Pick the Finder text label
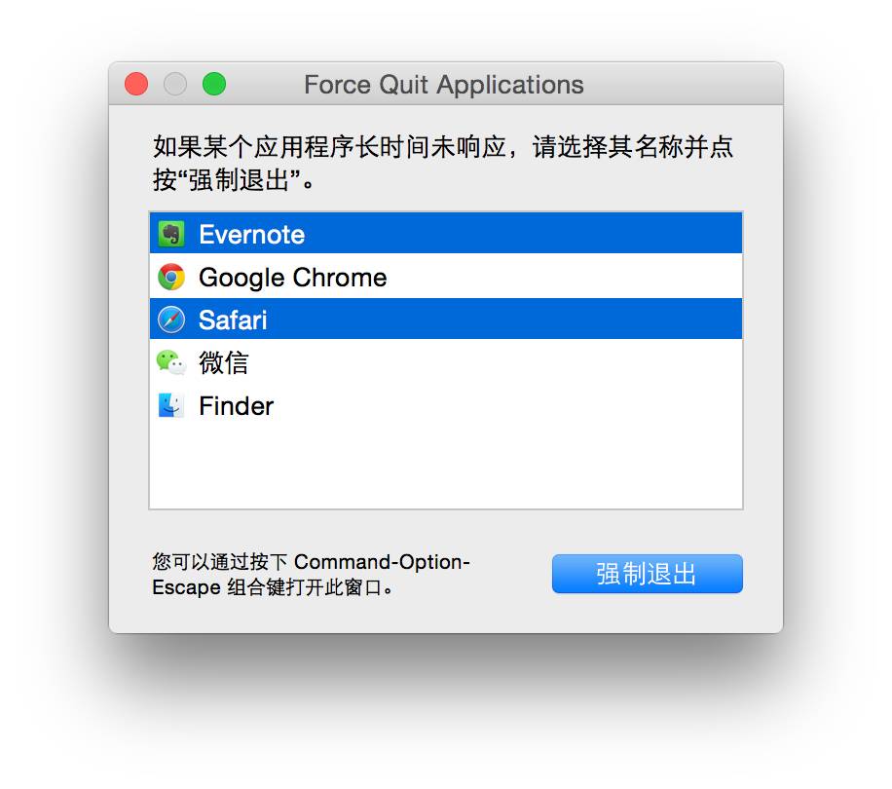 pyautogui.click(x=236, y=406)
